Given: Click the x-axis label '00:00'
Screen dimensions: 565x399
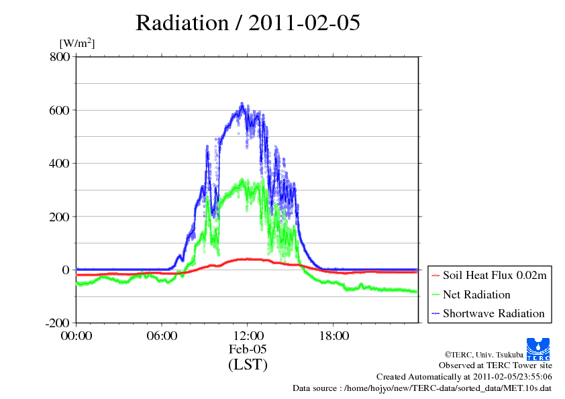Looking at the screenshot, I should pyautogui.click(x=76, y=336).
